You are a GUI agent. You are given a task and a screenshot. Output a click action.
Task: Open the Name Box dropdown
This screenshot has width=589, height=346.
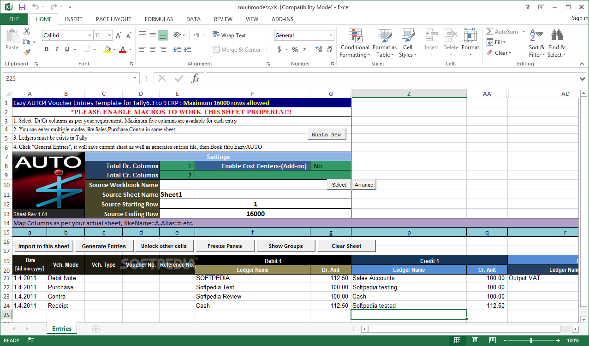click(135, 79)
